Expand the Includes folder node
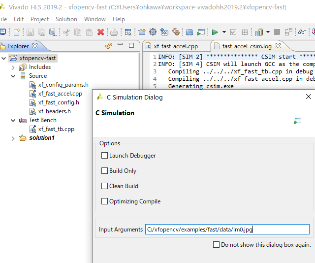The height and width of the screenshot is (263, 315). (13, 67)
